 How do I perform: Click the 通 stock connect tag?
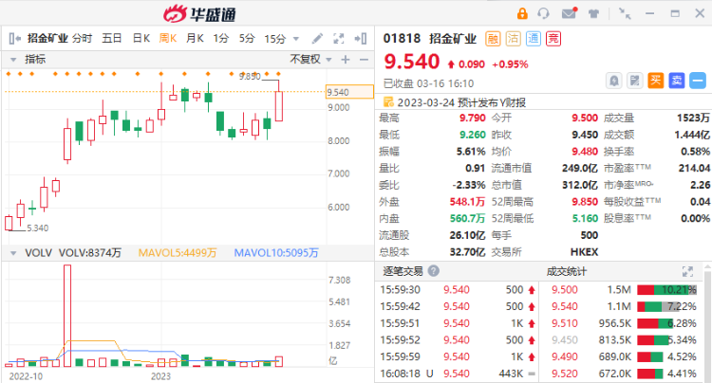[534, 39]
